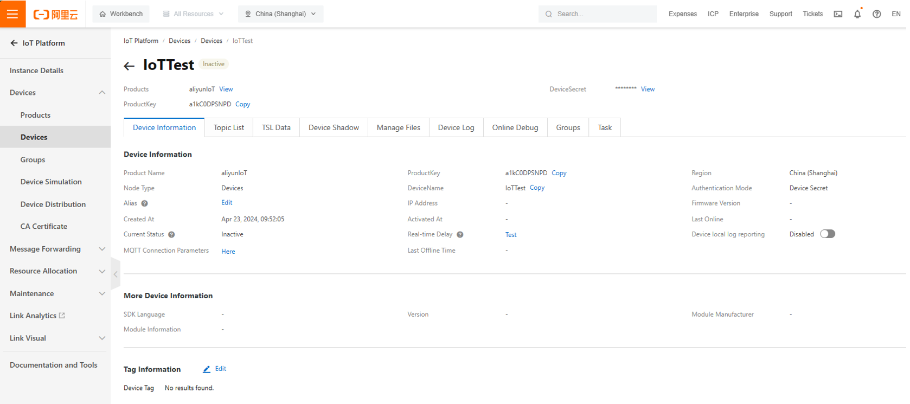Click the Search input field in header
The width and height of the screenshot is (910, 404).
pyautogui.click(x=602, y=14)
